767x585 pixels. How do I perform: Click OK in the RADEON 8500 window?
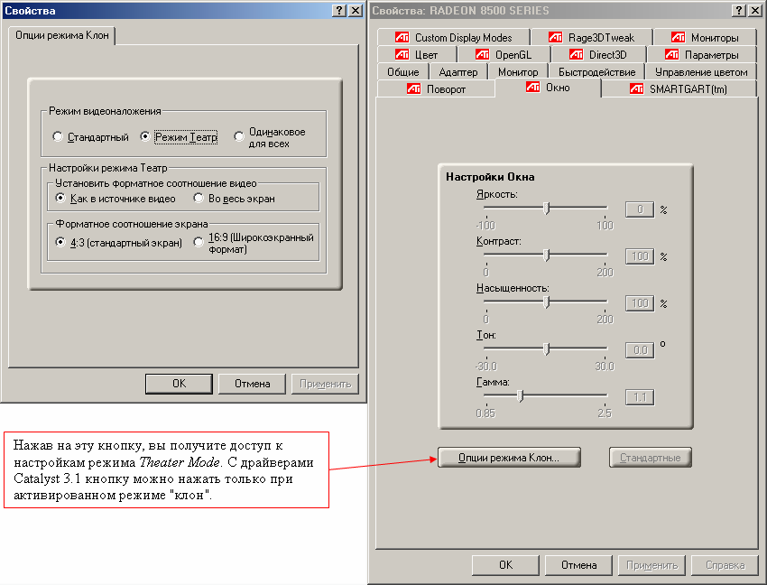[x=505, y=565]
